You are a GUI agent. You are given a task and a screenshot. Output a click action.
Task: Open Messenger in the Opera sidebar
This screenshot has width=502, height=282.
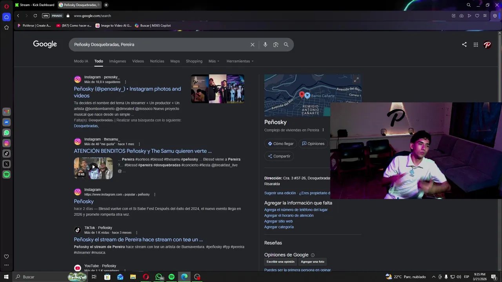[6, 122]
